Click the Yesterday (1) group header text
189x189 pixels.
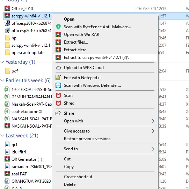pyautogui.click(x=20, y=62)
